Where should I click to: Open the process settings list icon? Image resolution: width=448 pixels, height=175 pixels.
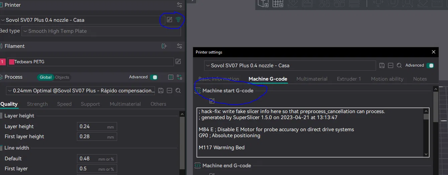[x=171, y=77]
